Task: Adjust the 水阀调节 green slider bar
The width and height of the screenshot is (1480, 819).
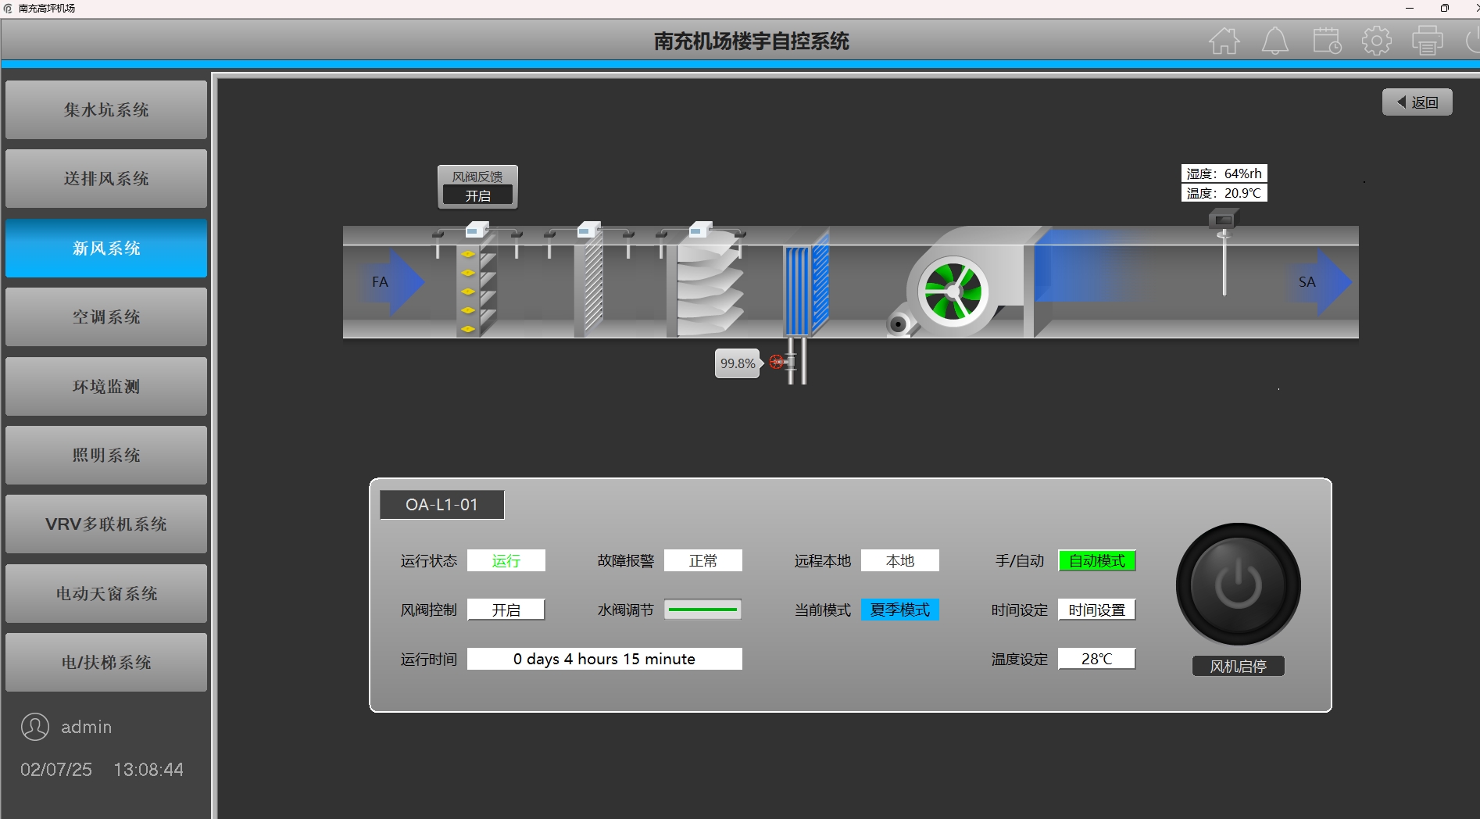Action: click(702, 610)
